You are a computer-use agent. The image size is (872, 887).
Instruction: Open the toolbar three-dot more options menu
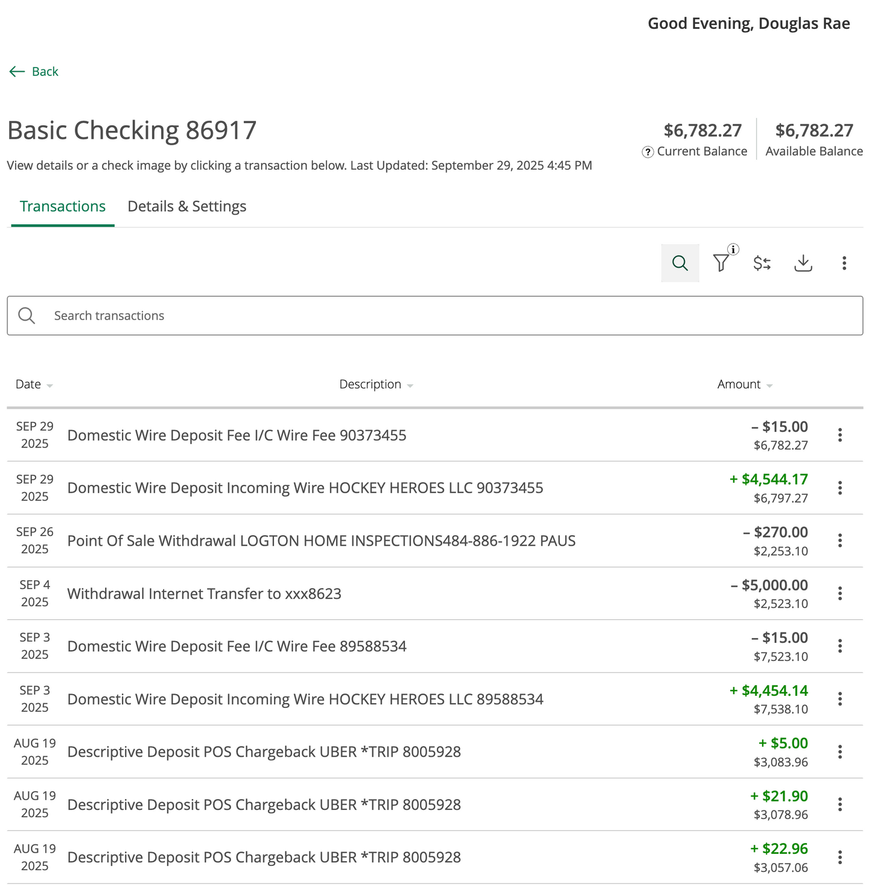coord(844,263)
